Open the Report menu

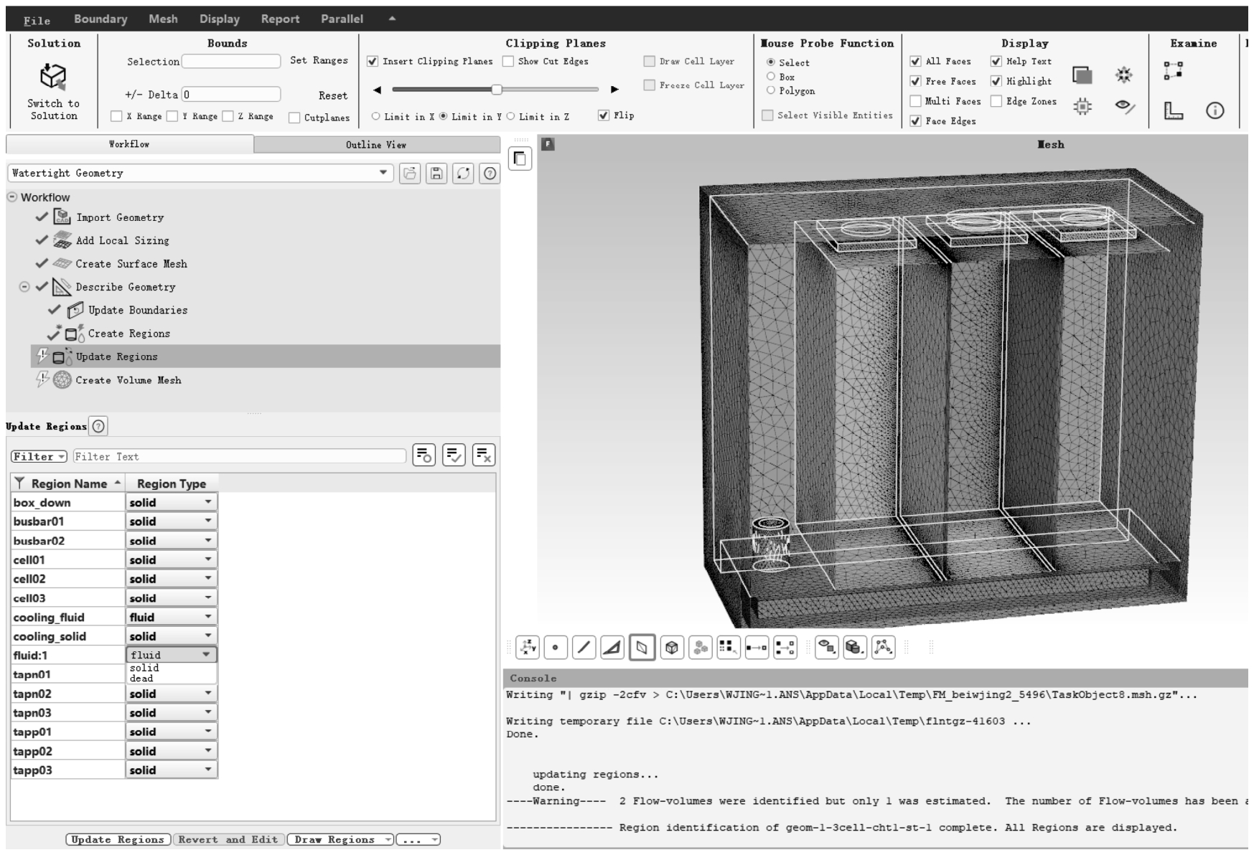[x=280, y=19]
